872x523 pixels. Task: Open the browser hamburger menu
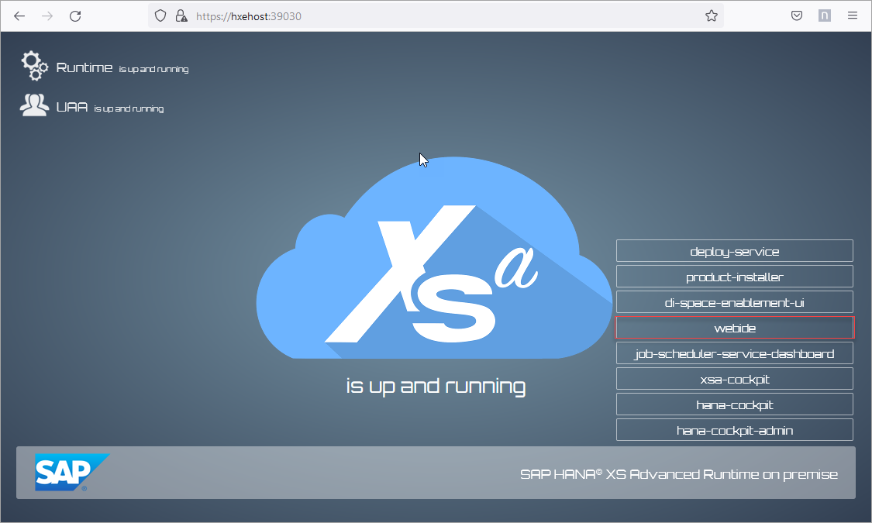[853, 15]
